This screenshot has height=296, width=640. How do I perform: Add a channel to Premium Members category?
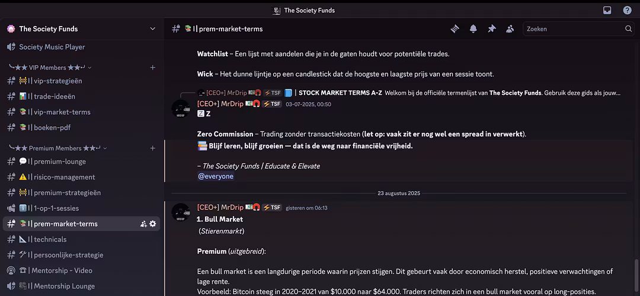click(x=152, y=148)
